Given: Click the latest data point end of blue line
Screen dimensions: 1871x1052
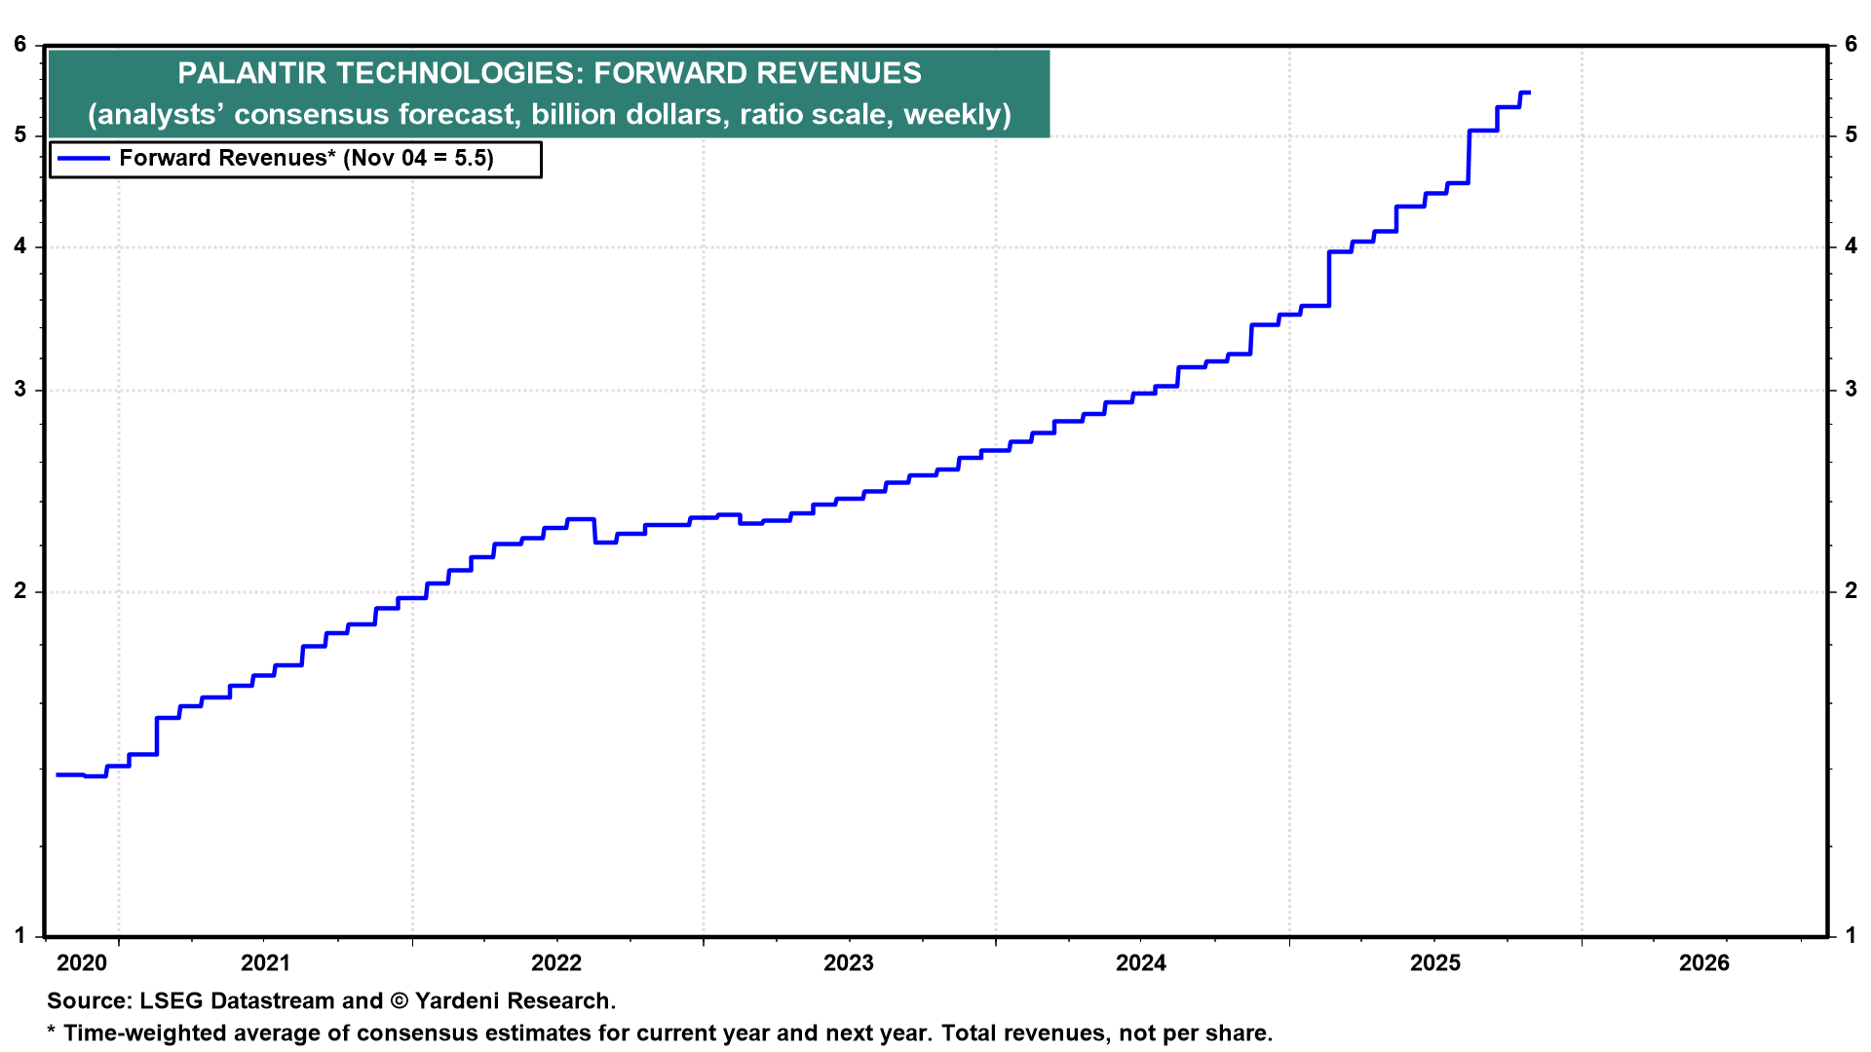Looking at the screenshot, I should click(1528, 94).
